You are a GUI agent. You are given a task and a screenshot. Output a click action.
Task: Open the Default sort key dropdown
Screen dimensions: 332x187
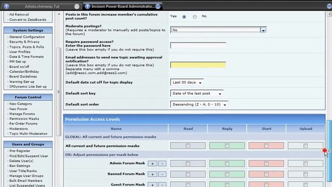click(x=197, y=94)
